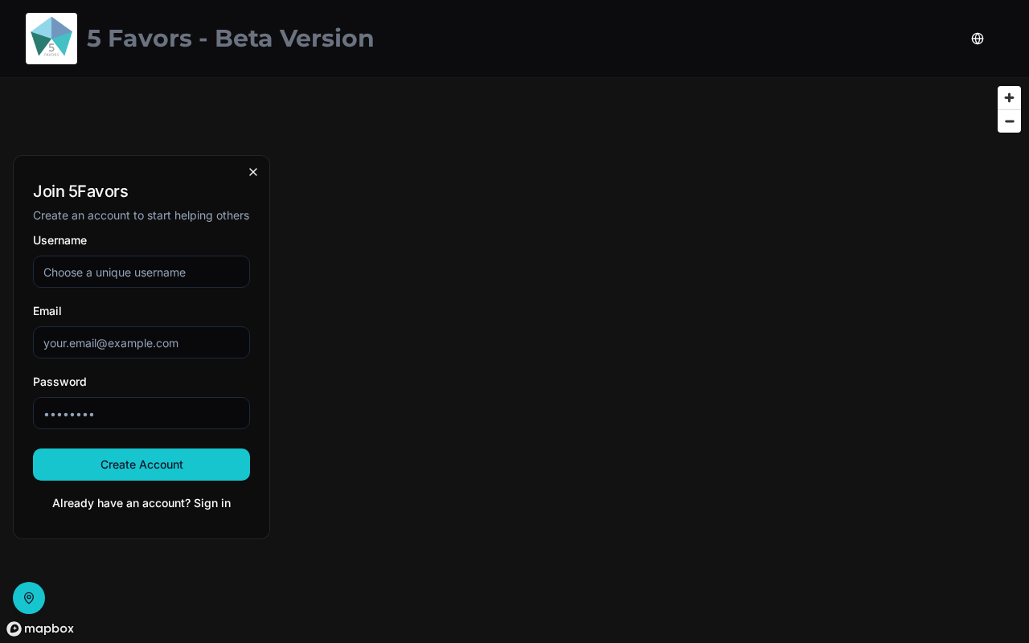
Task: Click into the Email input field
Action: [141, 342]
